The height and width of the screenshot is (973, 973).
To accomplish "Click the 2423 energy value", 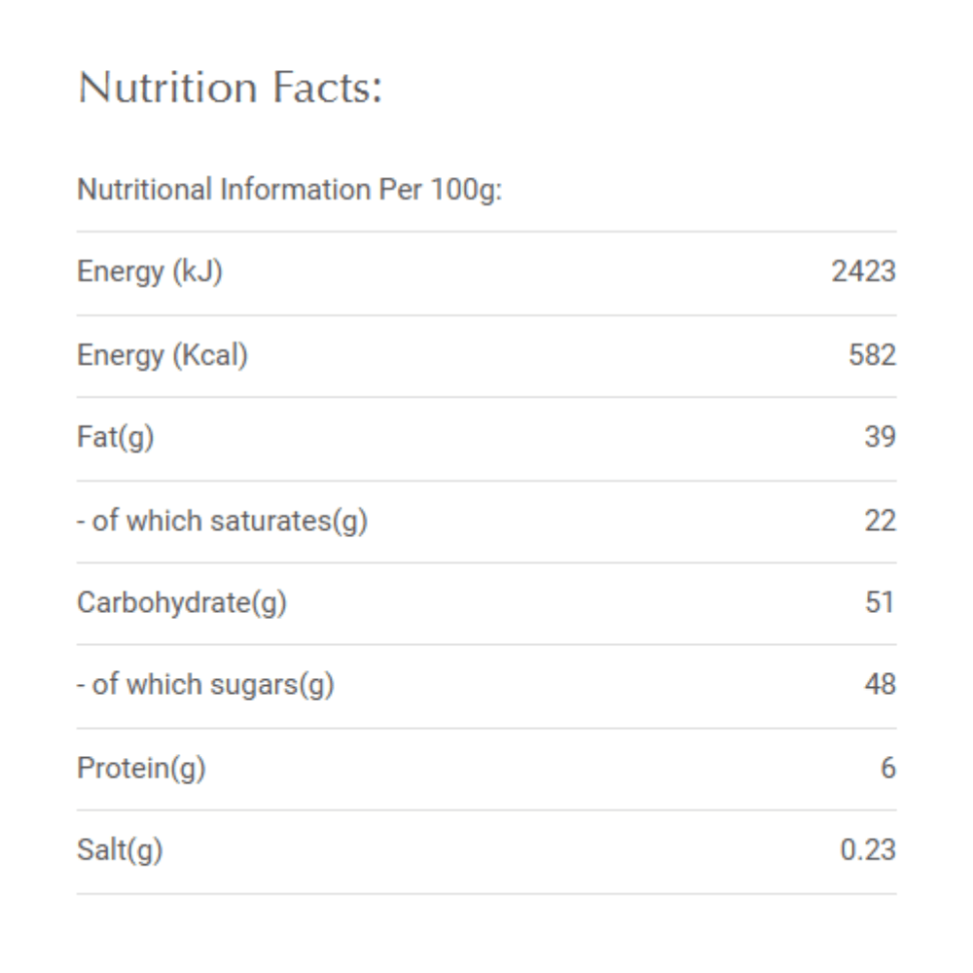I will click(863, 271).
